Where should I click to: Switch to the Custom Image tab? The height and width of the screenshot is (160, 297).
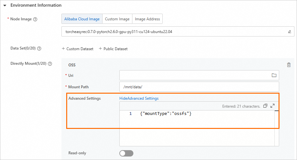117,19
